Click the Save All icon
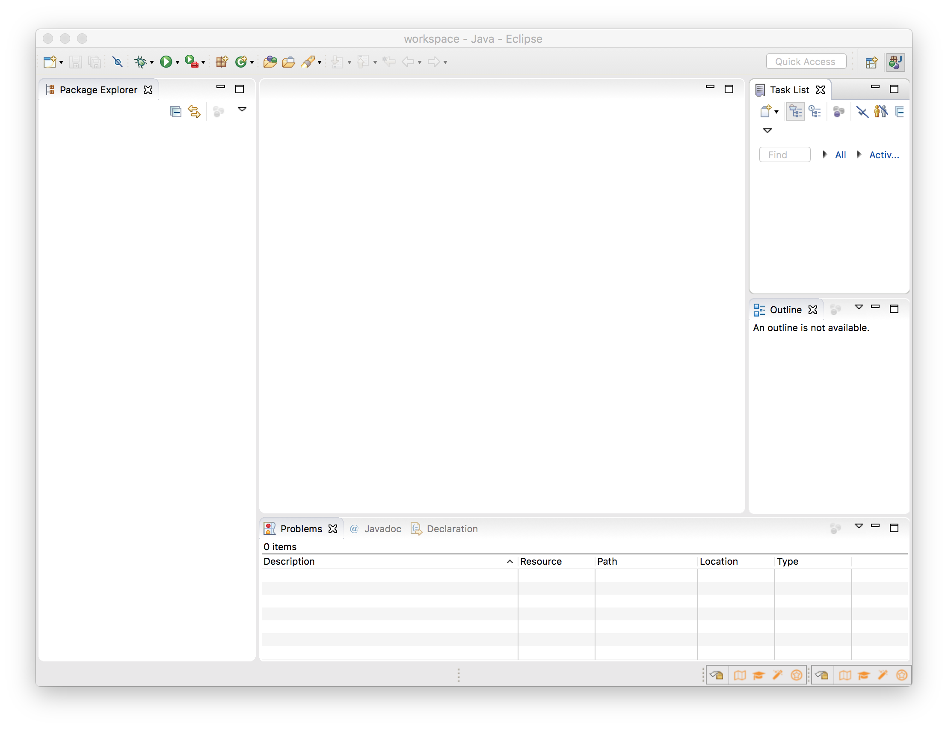The height and width of the screenshot is (729, 948). pos(95,62)
